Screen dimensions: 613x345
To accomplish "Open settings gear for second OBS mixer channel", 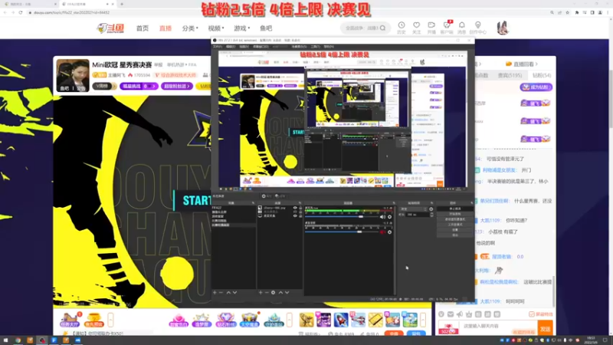I will coord(389,232).
